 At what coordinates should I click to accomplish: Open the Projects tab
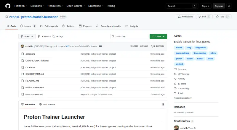coord(85,26)
